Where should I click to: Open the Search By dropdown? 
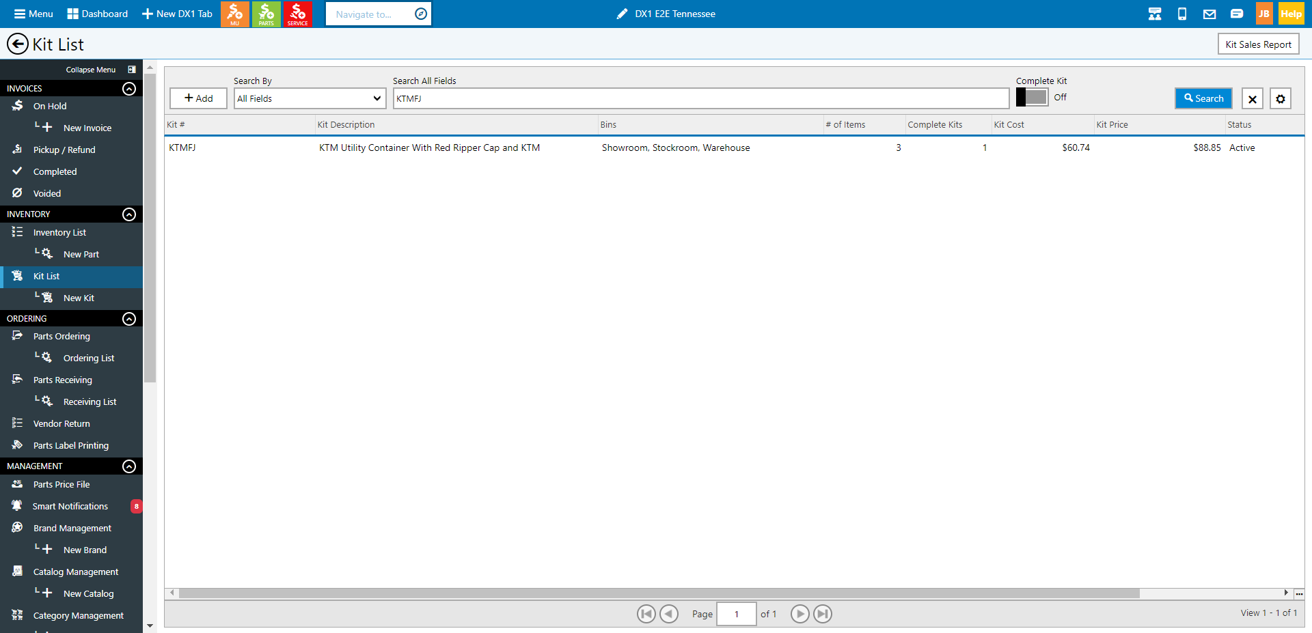coord(310,98)
